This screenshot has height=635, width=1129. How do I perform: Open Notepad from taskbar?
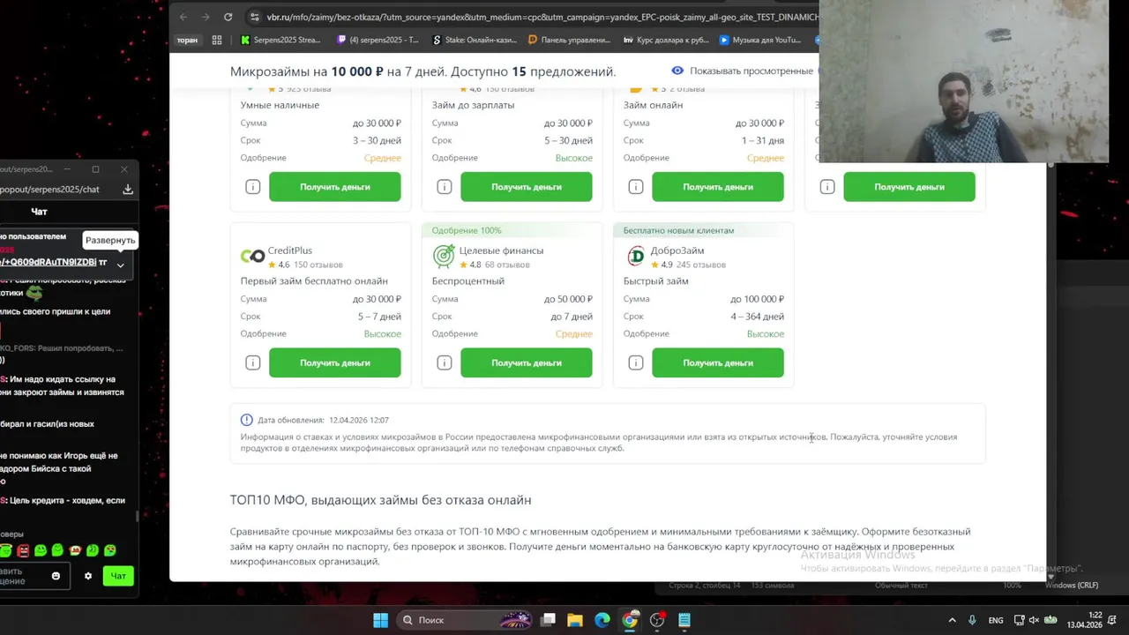[684, 620]
